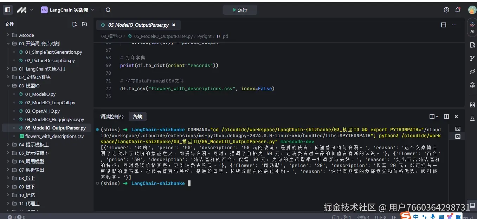
Task: Create a new file via explorer icon
Action: tap(74, 24)
